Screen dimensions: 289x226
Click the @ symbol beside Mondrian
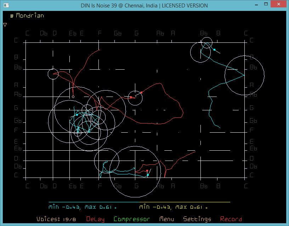point(12,16)
